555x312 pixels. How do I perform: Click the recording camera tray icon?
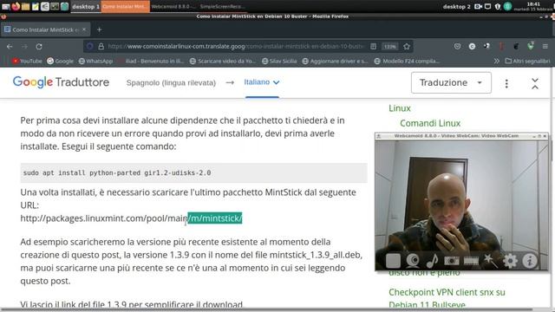[478, 6]
